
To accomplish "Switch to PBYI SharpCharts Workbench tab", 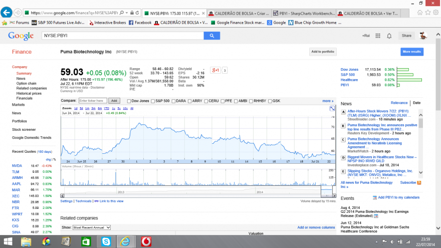I will click(x=304, y=13).
